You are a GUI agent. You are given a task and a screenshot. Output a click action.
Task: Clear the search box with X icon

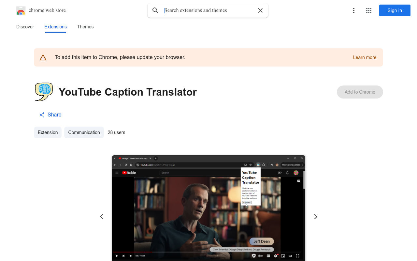coord(260,10)
